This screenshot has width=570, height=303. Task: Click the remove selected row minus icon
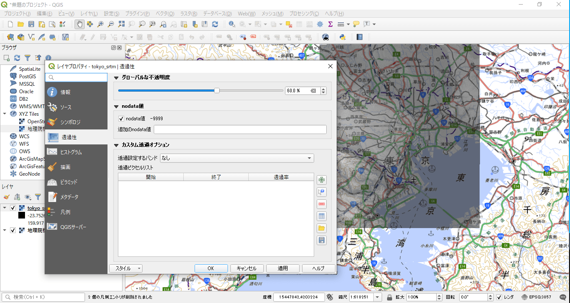pos(322,204)
